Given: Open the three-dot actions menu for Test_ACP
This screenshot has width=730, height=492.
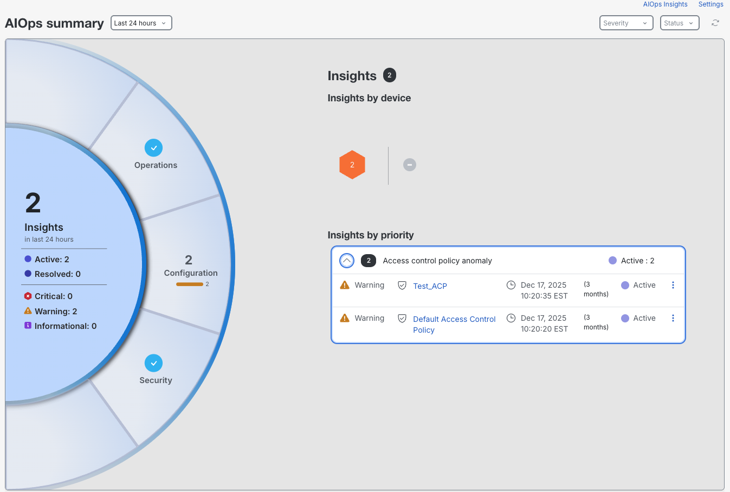Looking at the screenshot, I should (673, 284).
